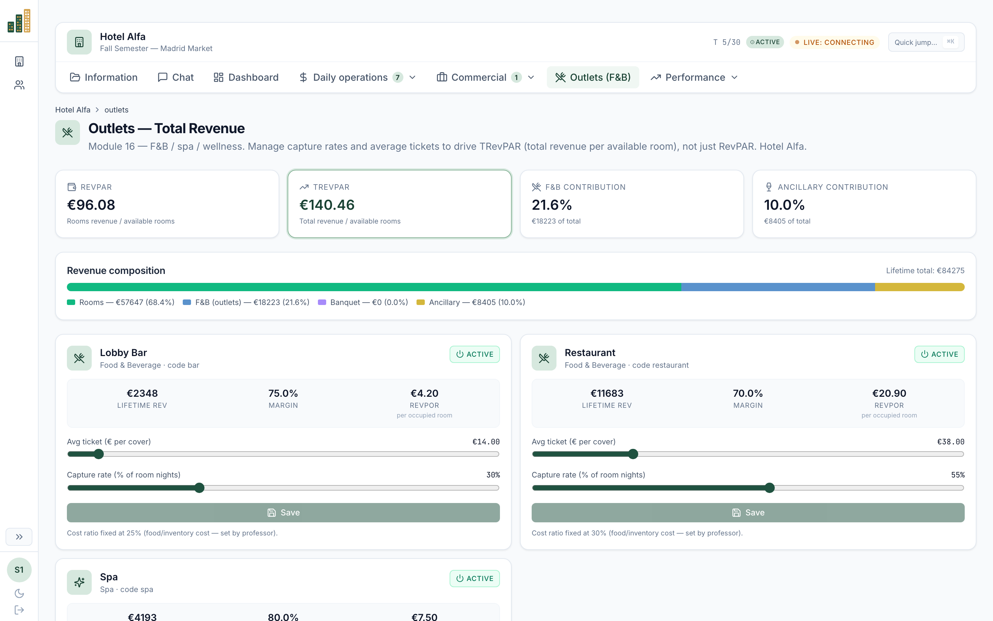The width and height of the screenshot is (993, 621).
Task: Click the Spa sparkle icon
Action: (79, 582)
